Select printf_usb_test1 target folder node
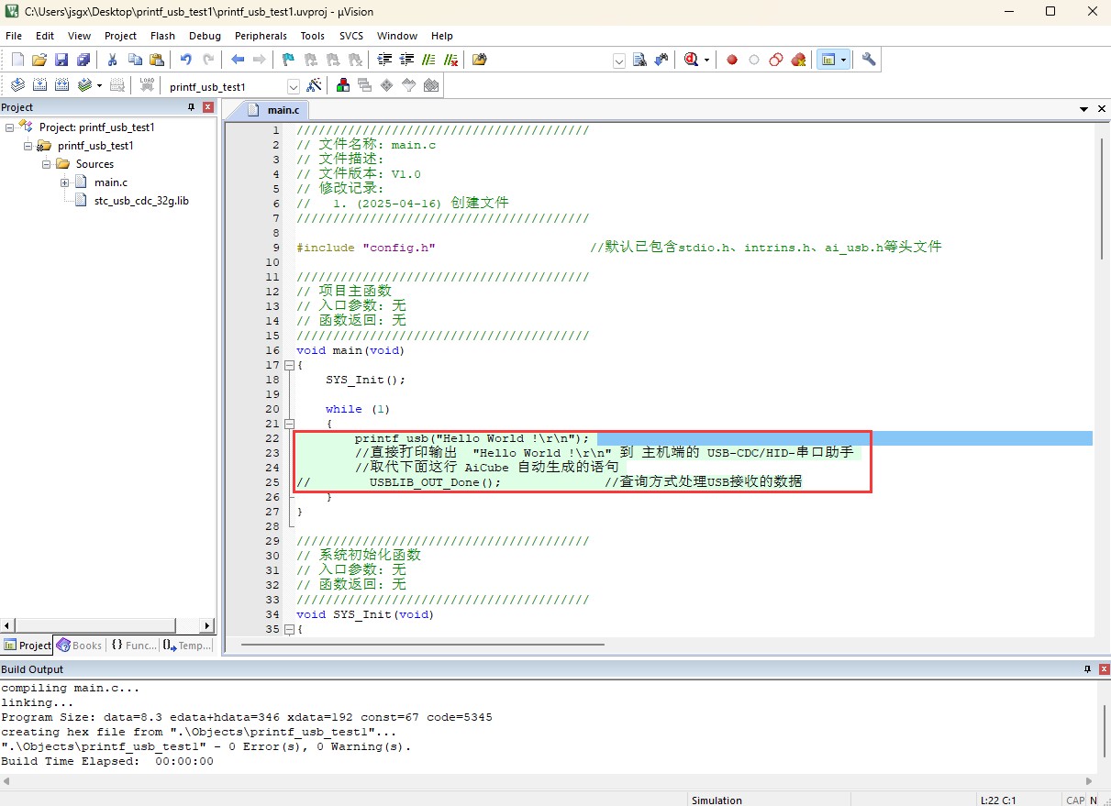 pyautogui.click(x=95, y=146)
